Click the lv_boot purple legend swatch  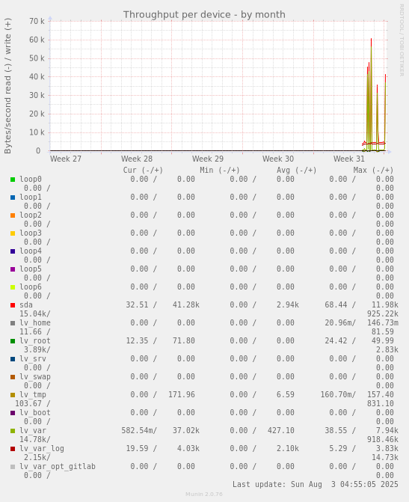point(13,413)
